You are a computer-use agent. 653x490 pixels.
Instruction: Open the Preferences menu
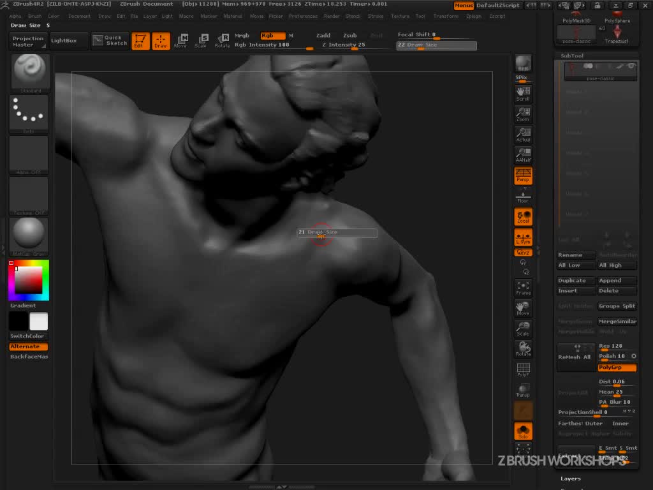coord(303,16)
